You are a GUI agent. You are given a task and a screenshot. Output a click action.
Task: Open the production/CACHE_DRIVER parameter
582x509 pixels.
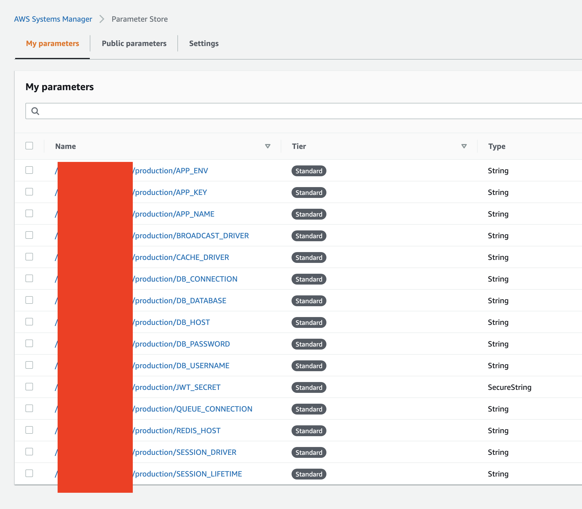pos(181,257)
